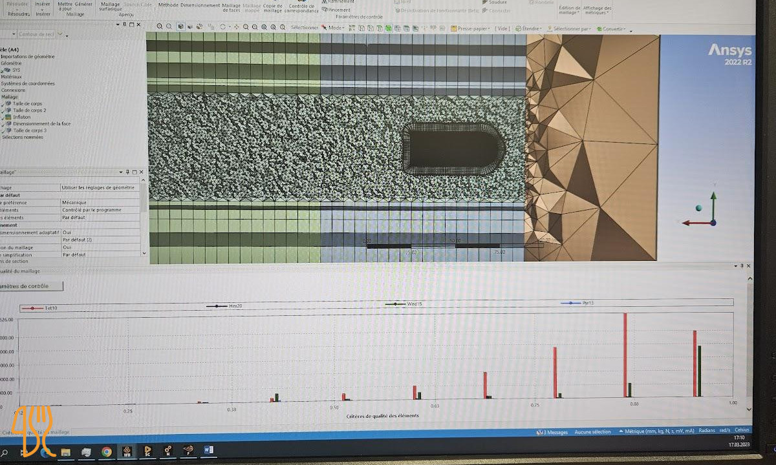Viewport: 776px width, 465px height.
Task: Click the Méthode mesh control icon
Action: point(168,5)
